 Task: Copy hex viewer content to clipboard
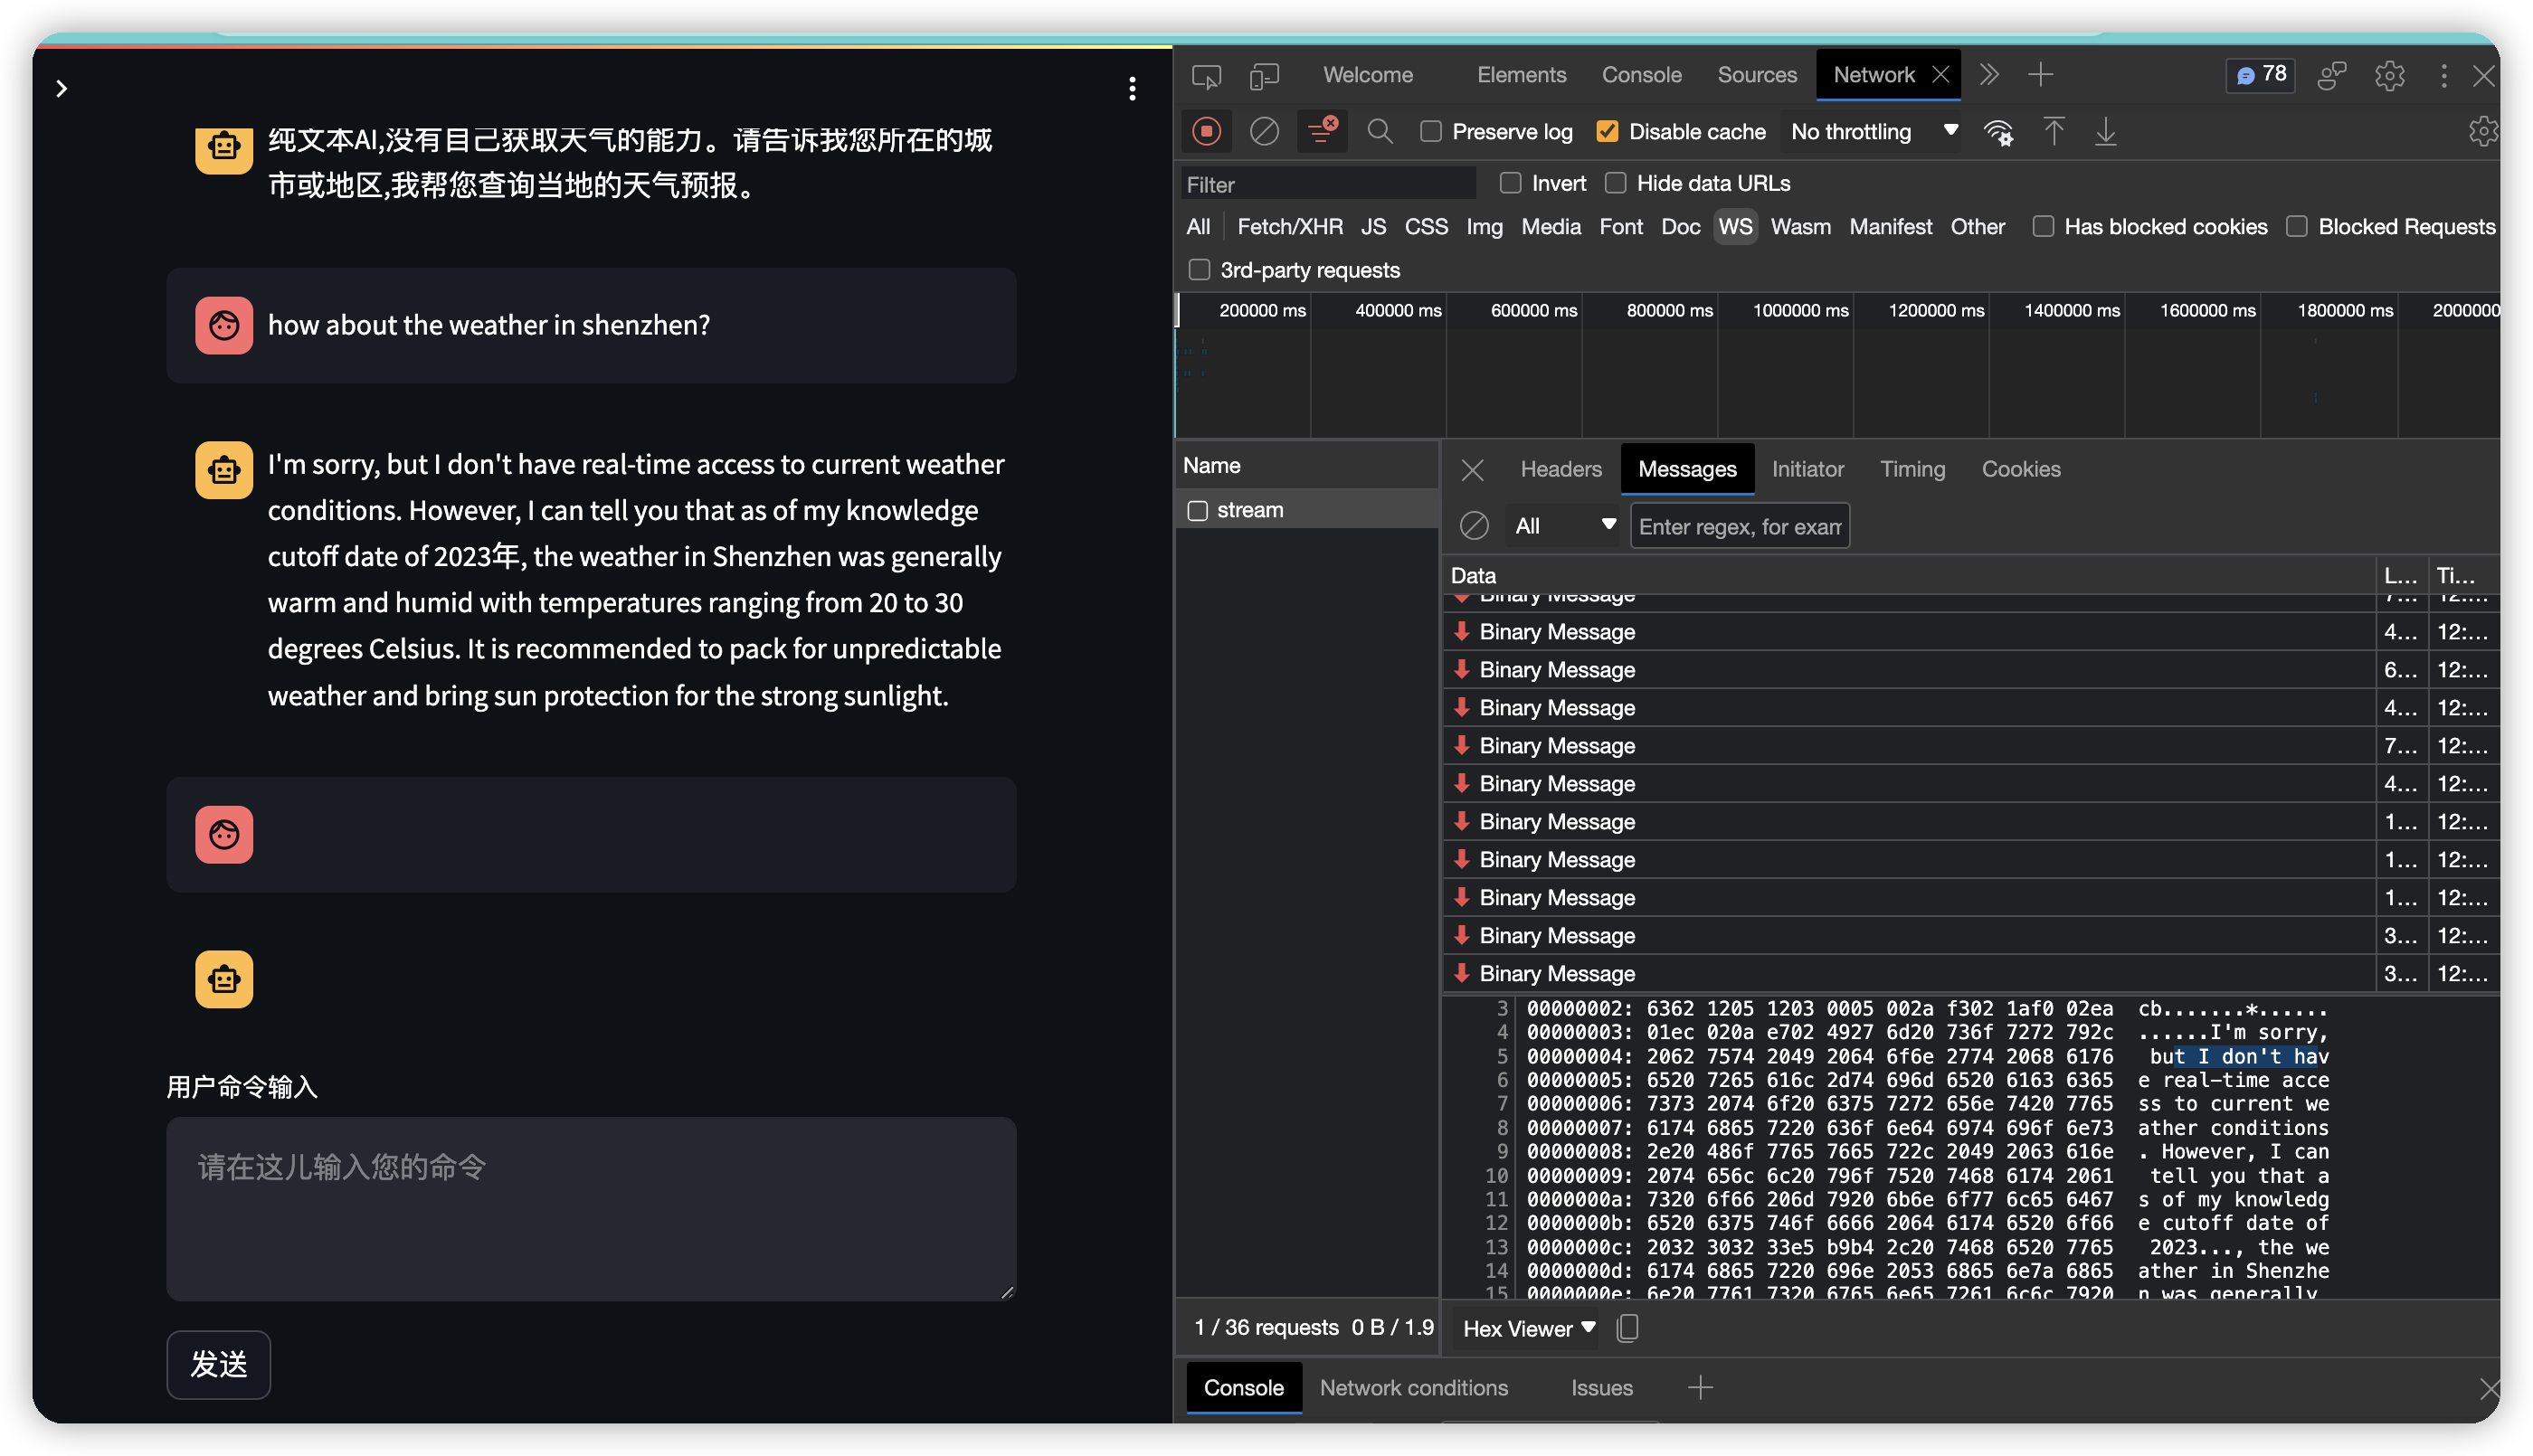point(1627,1328)
